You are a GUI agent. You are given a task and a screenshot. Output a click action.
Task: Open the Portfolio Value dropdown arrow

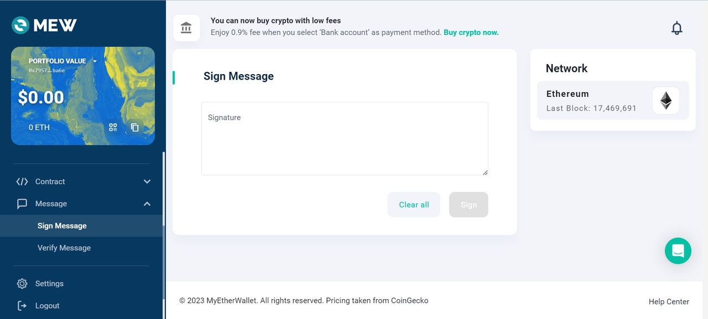[x=95, y=61]
